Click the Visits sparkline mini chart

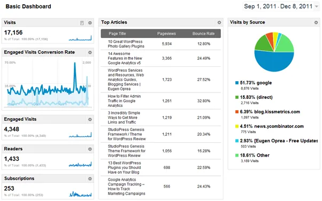[x=80, y=38]
